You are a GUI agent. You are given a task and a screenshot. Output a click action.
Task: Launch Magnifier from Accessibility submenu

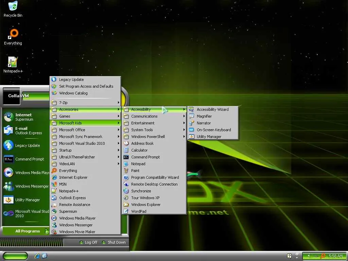213,116
